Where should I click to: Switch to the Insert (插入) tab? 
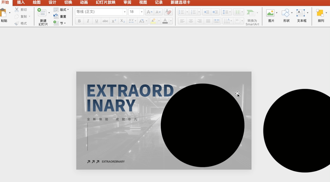pos(21,2)
